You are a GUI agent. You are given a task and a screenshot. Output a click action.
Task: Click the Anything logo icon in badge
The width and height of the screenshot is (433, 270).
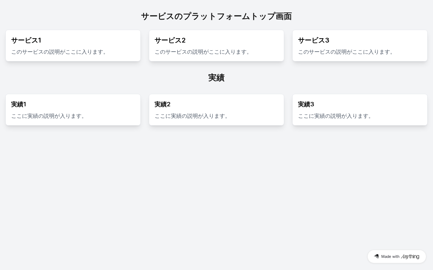tap(376, 256)
